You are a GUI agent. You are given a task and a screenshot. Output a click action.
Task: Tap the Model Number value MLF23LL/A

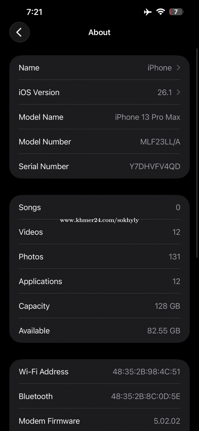[160, 142]
